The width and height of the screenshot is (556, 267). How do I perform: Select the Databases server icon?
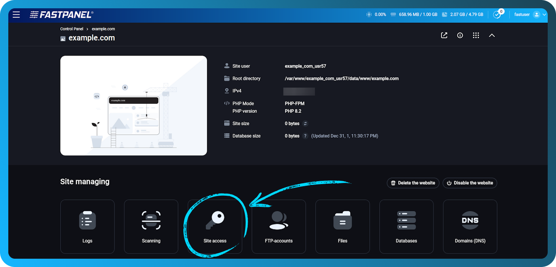coord(406,221)
